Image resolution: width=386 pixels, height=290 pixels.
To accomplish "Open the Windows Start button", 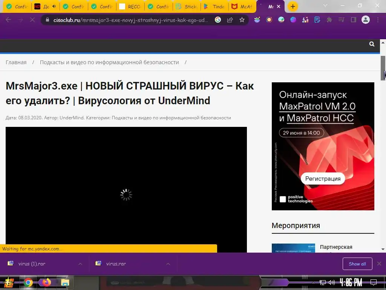I will (9, 282).
